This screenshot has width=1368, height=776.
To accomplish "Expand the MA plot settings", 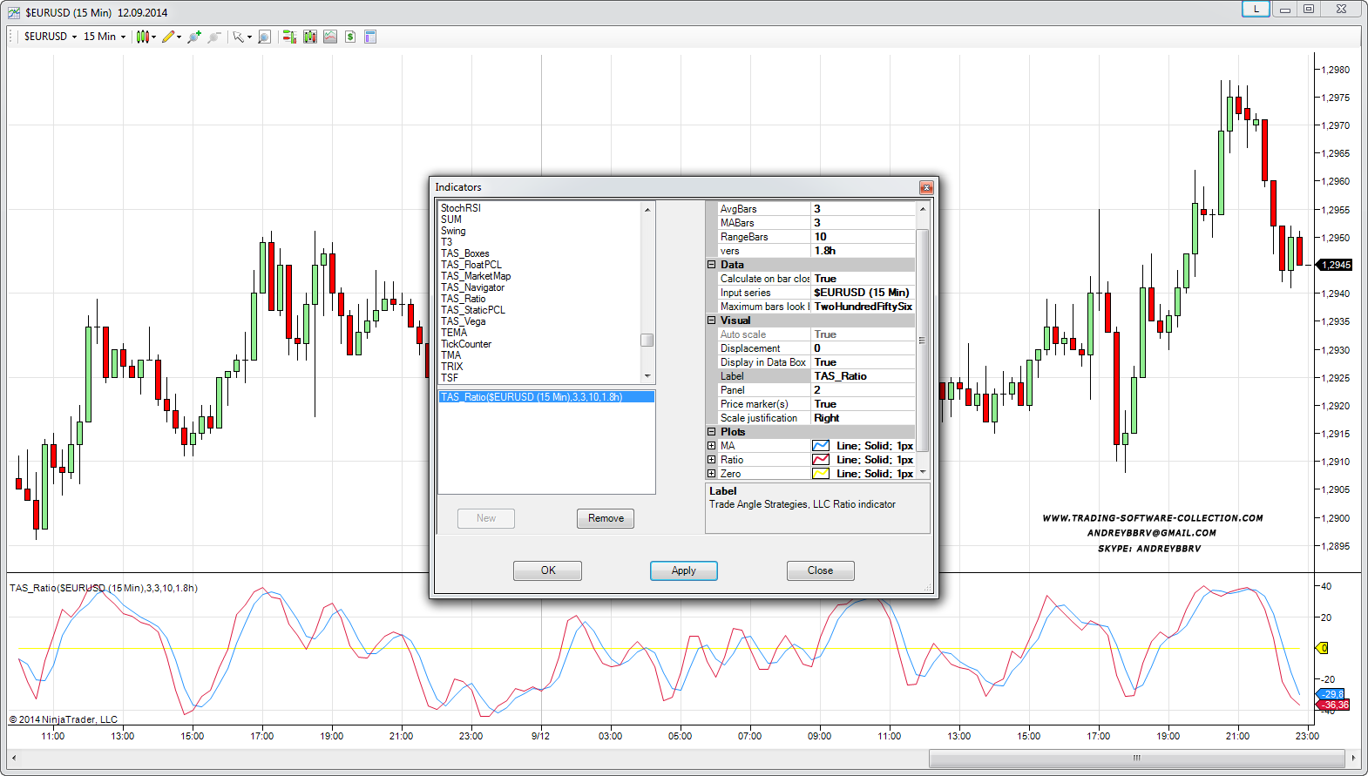I will 711,446.
